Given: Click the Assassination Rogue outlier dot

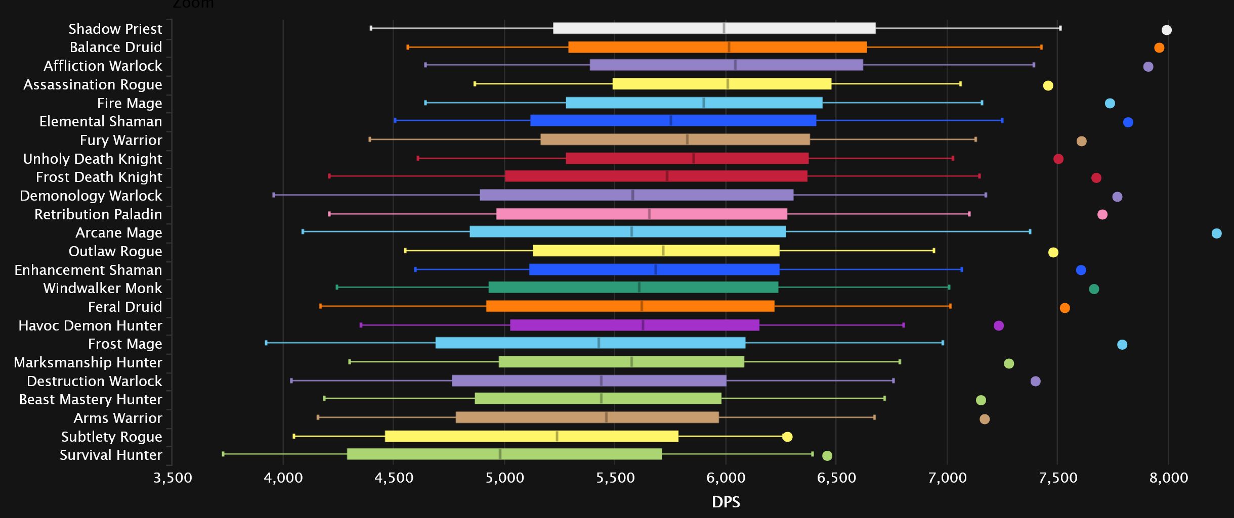Looking at the screenshot, I should click(x=1048, y=85).
